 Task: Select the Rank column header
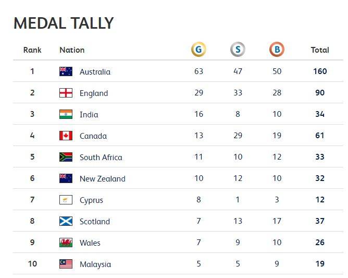tap(32, 50)
